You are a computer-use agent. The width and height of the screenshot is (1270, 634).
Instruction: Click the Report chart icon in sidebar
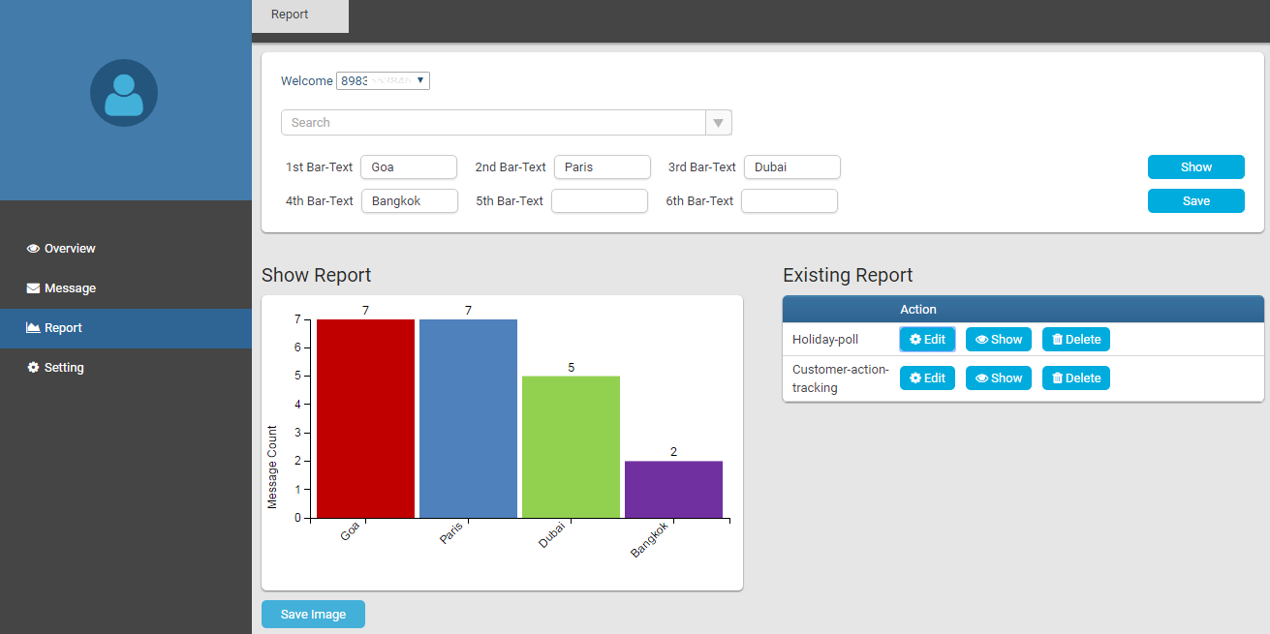coord(33,328)
